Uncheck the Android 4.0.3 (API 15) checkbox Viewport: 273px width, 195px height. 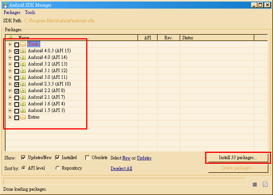click(17, 51)
